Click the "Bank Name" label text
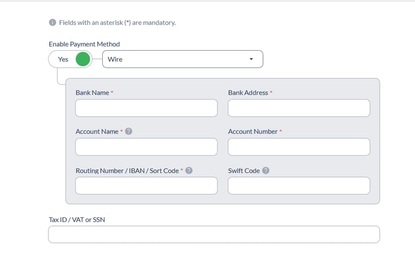The width and height of the screenshot is (415, 265). 92,93
